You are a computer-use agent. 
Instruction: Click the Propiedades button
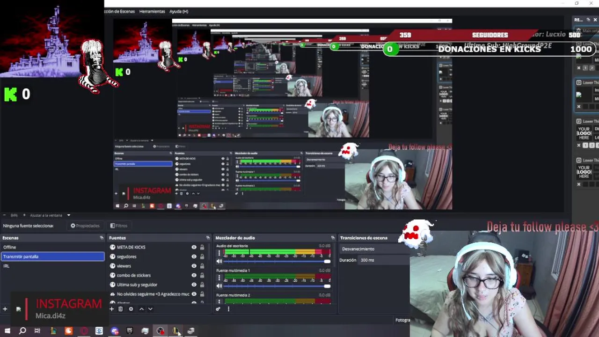point(85,226)
